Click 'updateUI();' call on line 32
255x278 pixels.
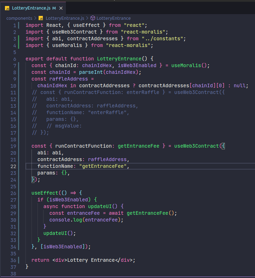pos(59,233)
